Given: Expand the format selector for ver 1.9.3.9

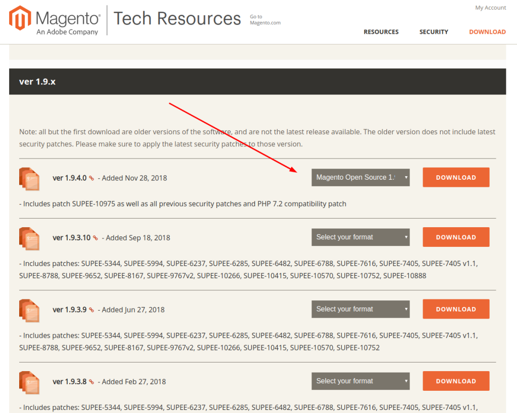Looking at the screenshot, I should (360, 309).
